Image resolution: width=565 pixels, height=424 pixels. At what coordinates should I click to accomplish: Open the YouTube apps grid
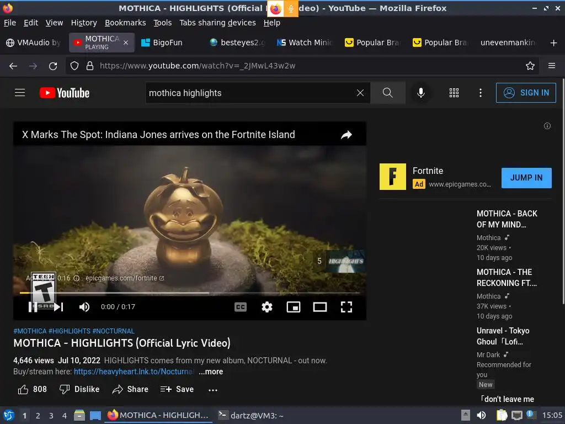coord(454,93)
